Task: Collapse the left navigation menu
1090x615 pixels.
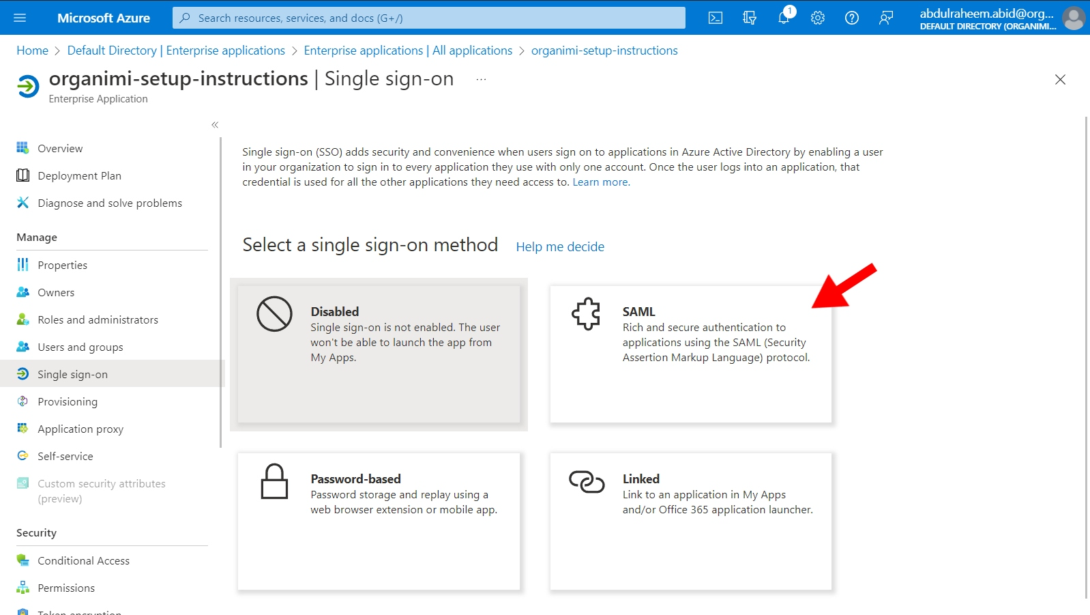Action: tap(215, 125)
